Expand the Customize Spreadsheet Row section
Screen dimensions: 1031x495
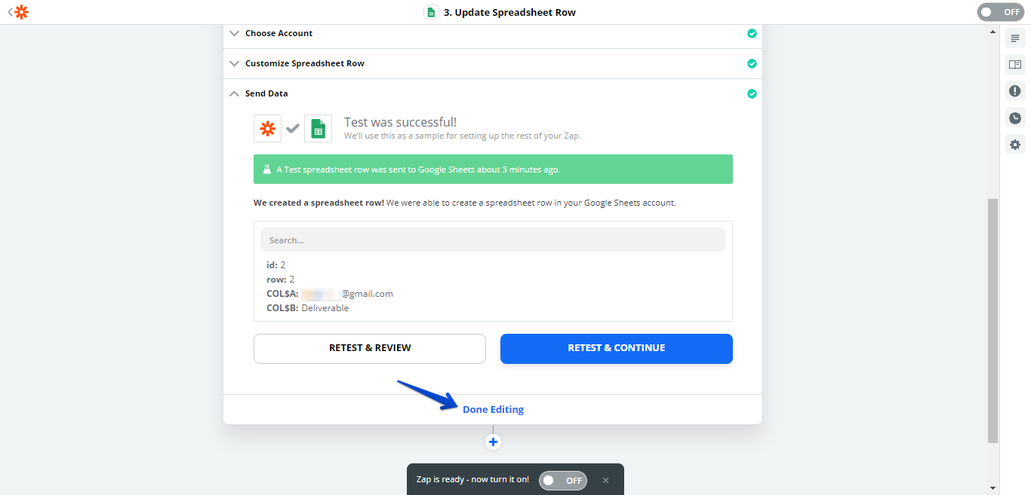[x=304, y=63]
